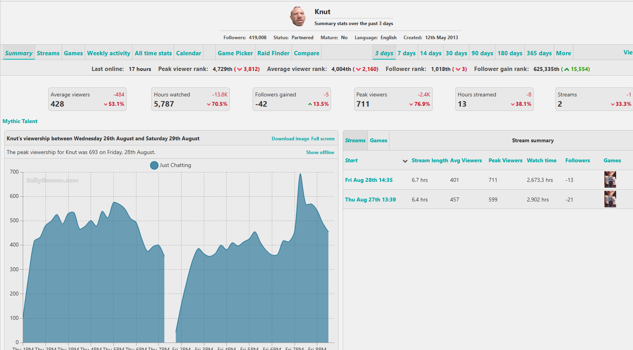Switch to Streams tab in stream summary
The height and width of the screenshot is (350, 633).
click(x=355, y=141)
